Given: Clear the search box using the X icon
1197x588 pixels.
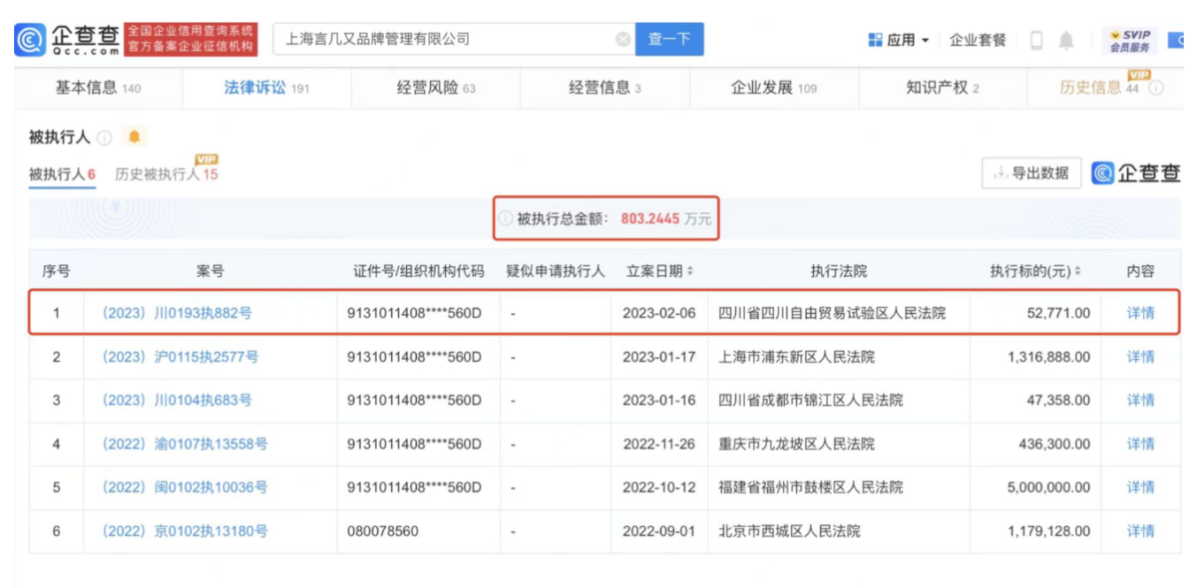Looking at the screenshot, I should coord(623,39).
